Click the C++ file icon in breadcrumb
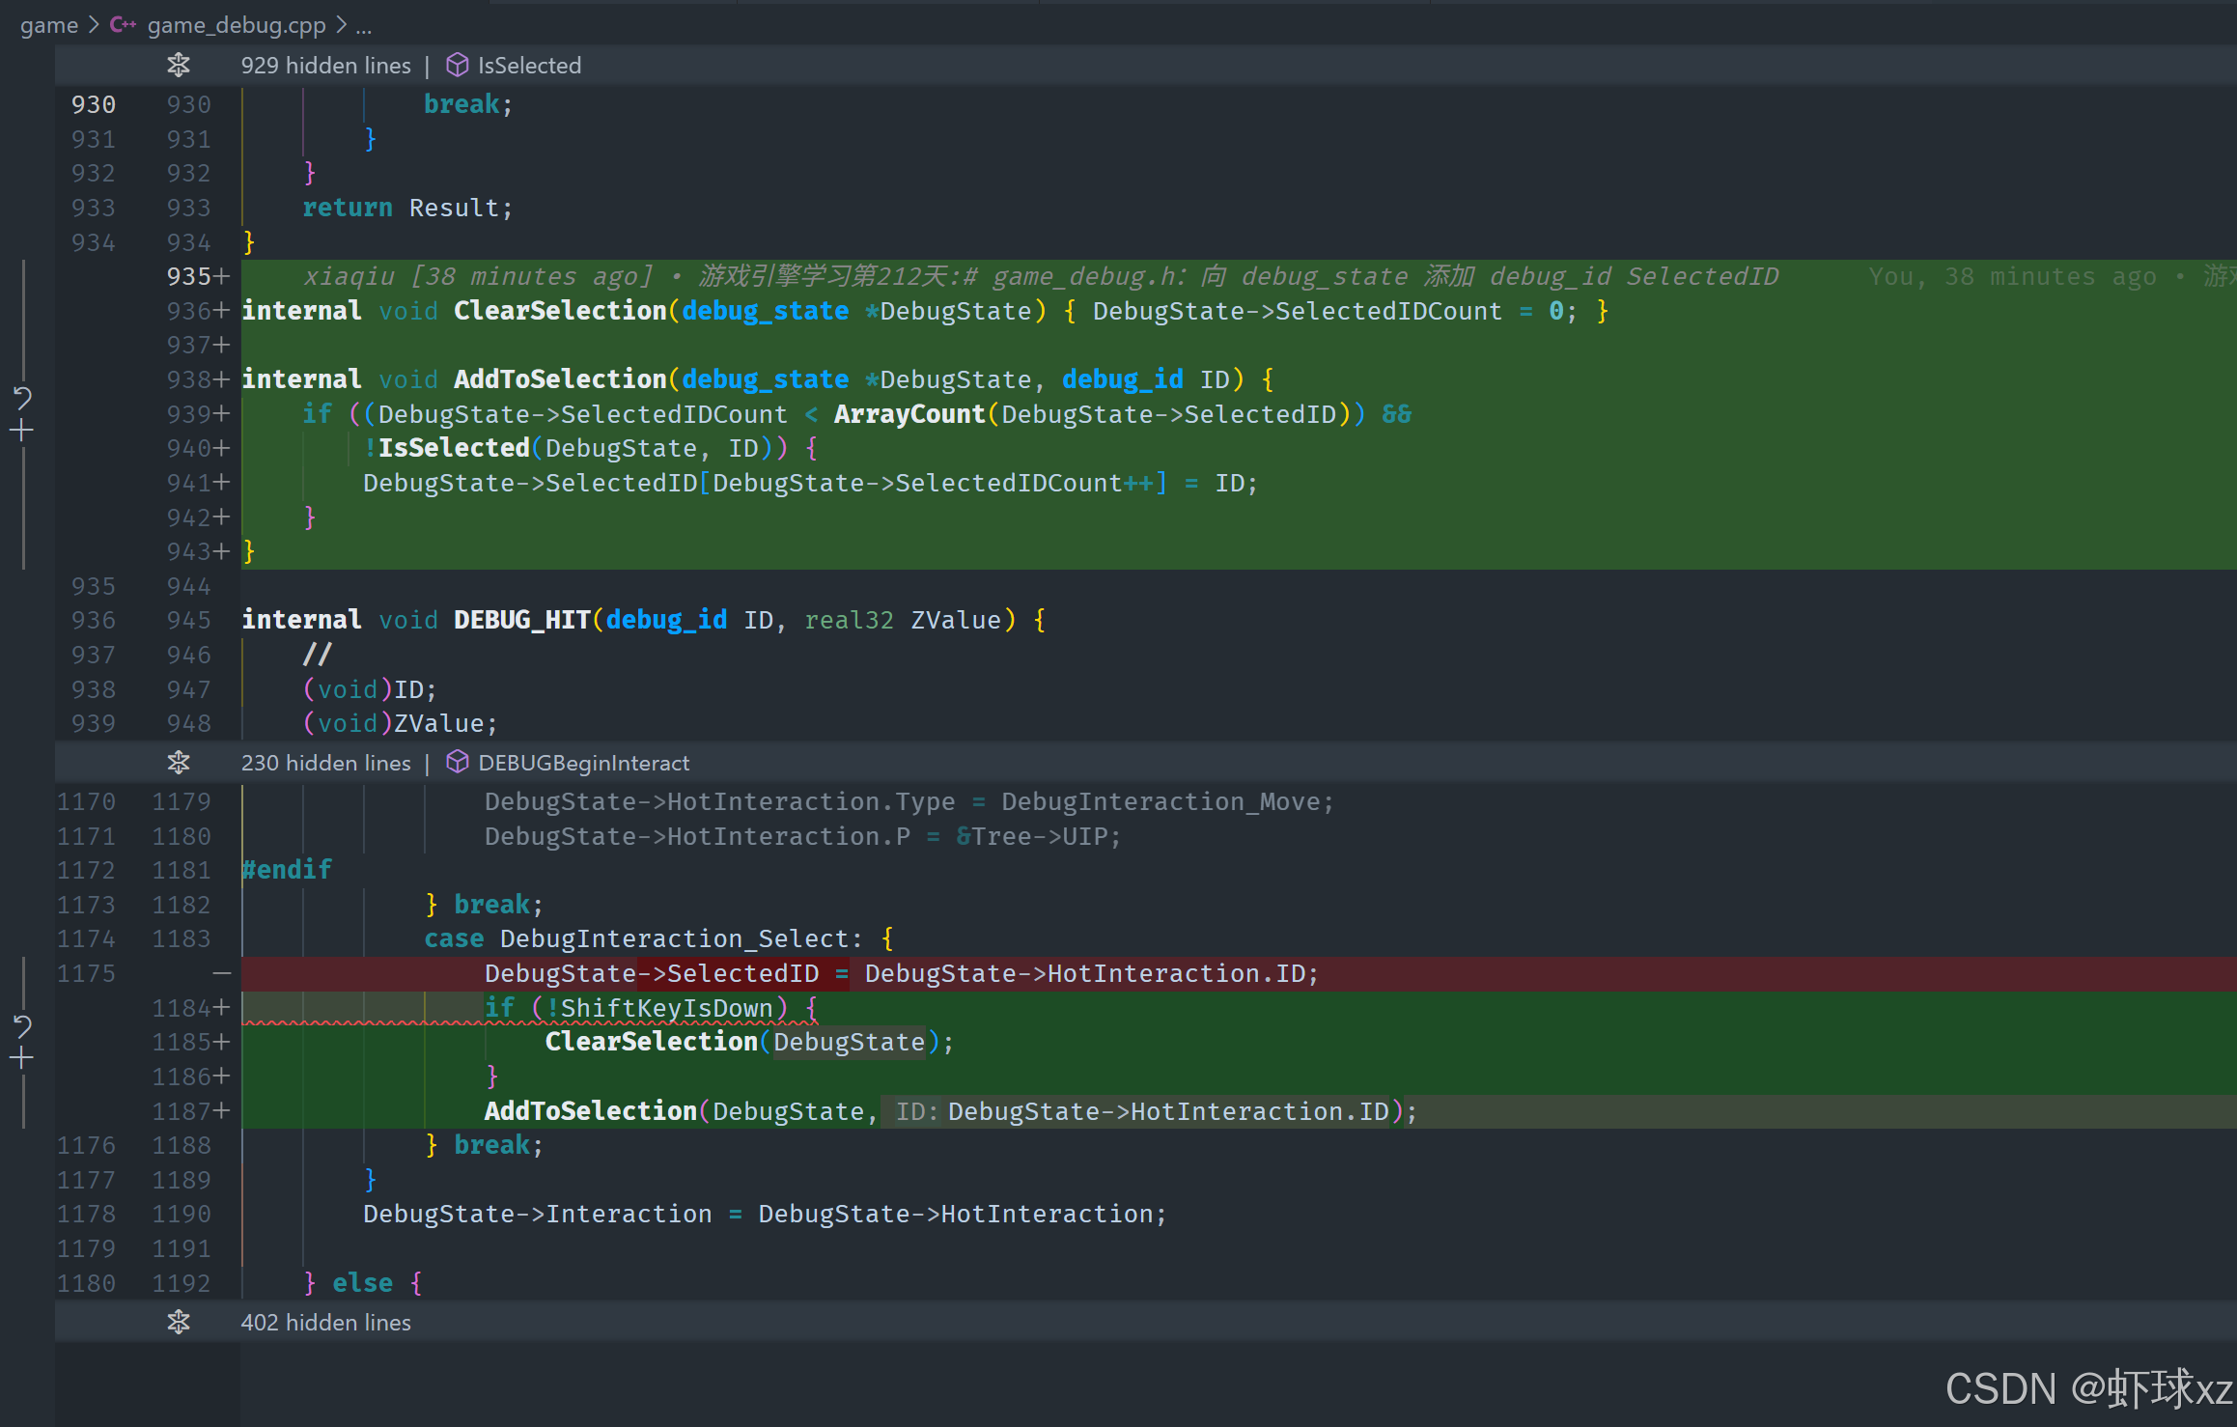This screenshot has width=2237, height=1427. tap(123, 25)
